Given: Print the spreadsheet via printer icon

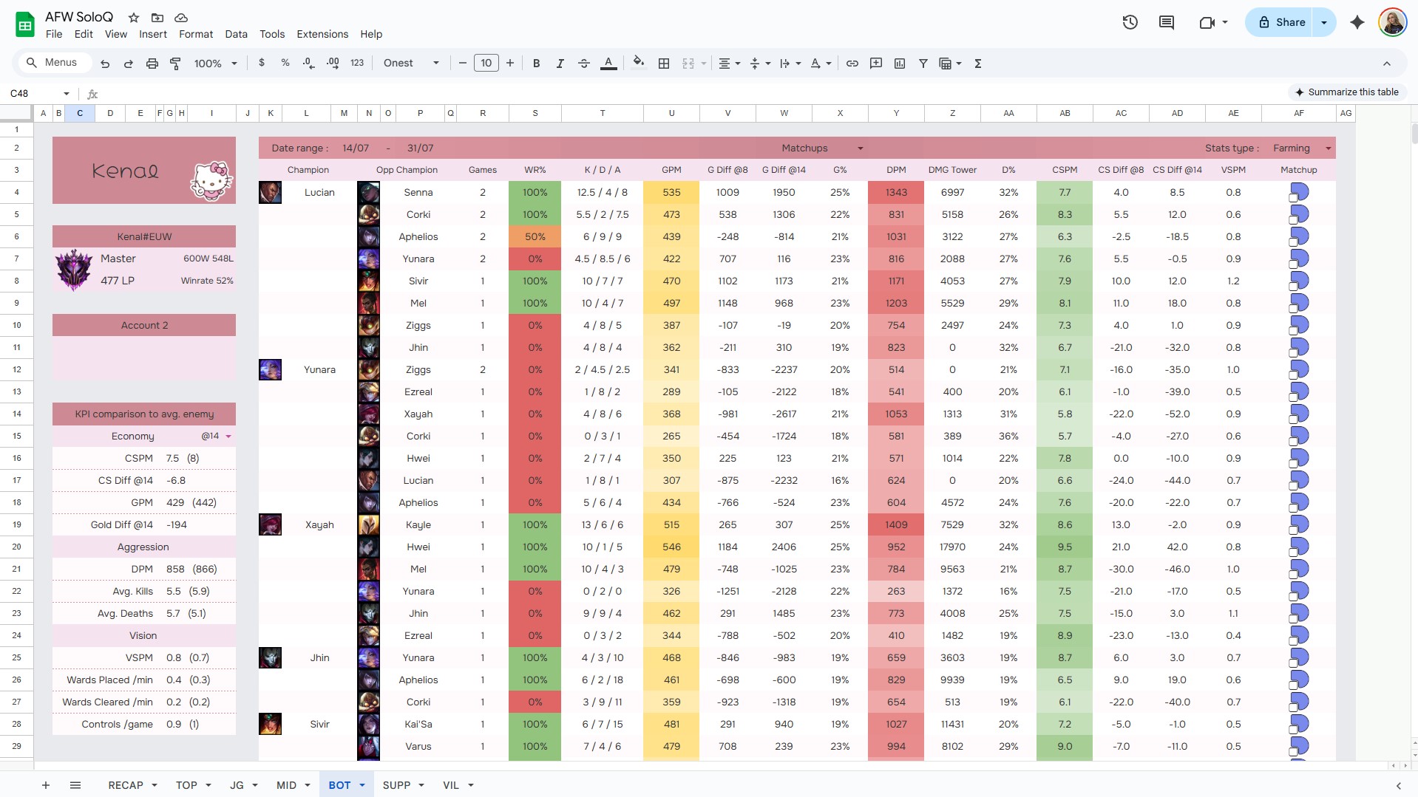Looking at the screenshot, I should coord(152,64).
